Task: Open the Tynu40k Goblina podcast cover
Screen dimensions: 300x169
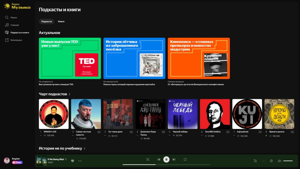Action: point(215,114)
